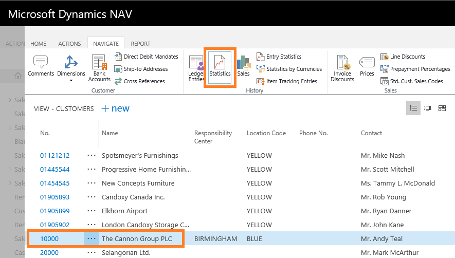Image resolution: width=455 pixels, height=258 pixels.
Task: Go to Home via sidebar house icon
Action: pyautogui.click(x=18, y=76)
